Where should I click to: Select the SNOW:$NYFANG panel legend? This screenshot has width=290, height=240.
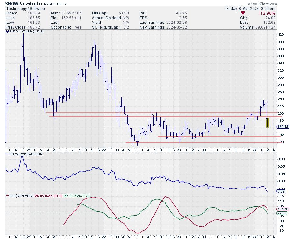tap(24, 155)
